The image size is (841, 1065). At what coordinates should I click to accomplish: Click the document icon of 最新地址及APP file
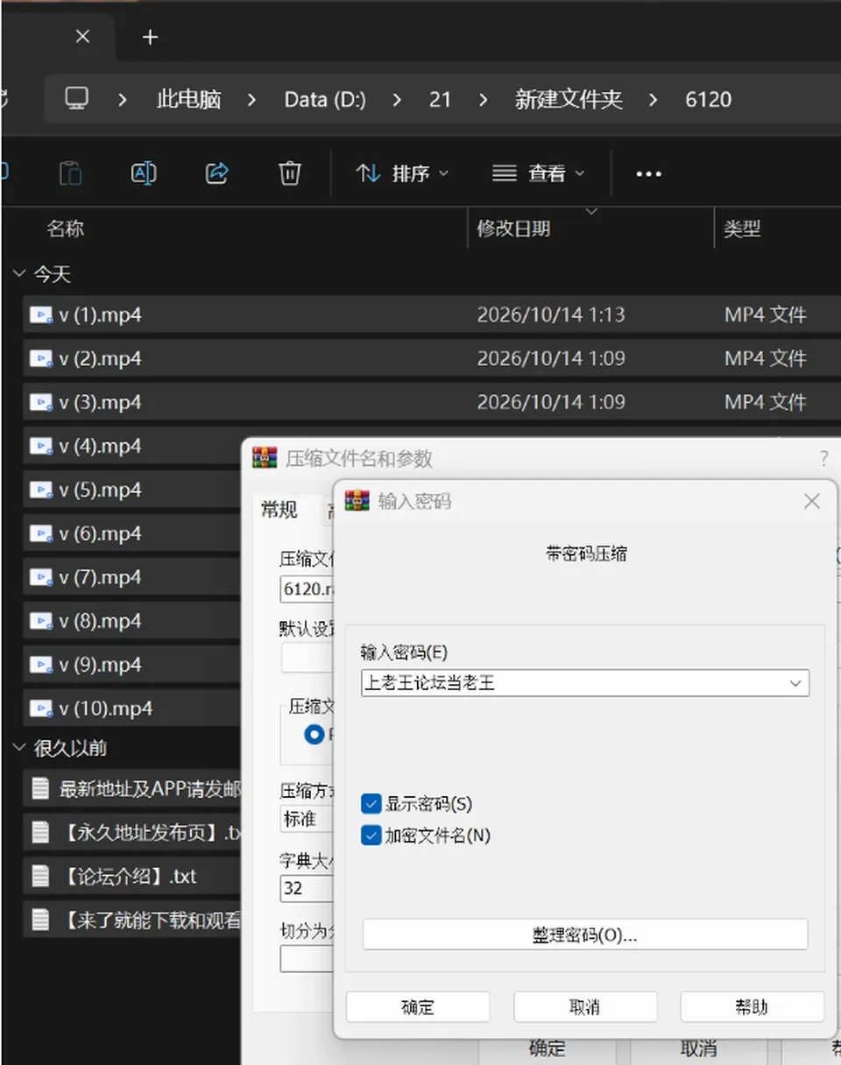point(40,788)
